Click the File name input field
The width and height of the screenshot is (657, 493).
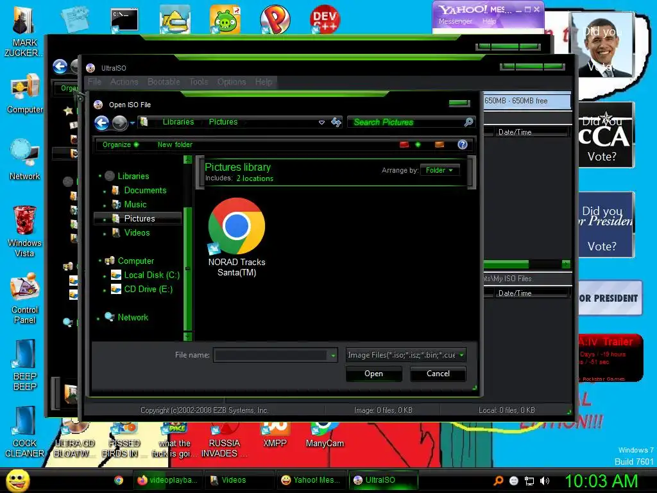pos(271,355)
